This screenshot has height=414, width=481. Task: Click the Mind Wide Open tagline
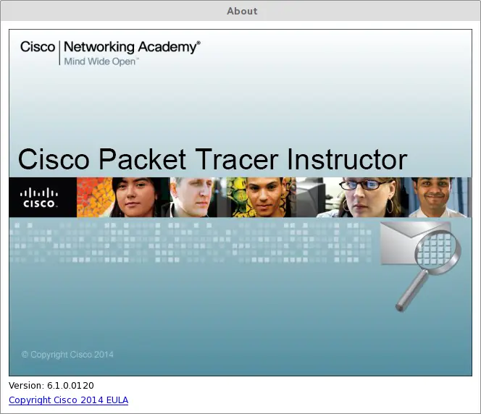pyautogui.click(x=101, y=62)
